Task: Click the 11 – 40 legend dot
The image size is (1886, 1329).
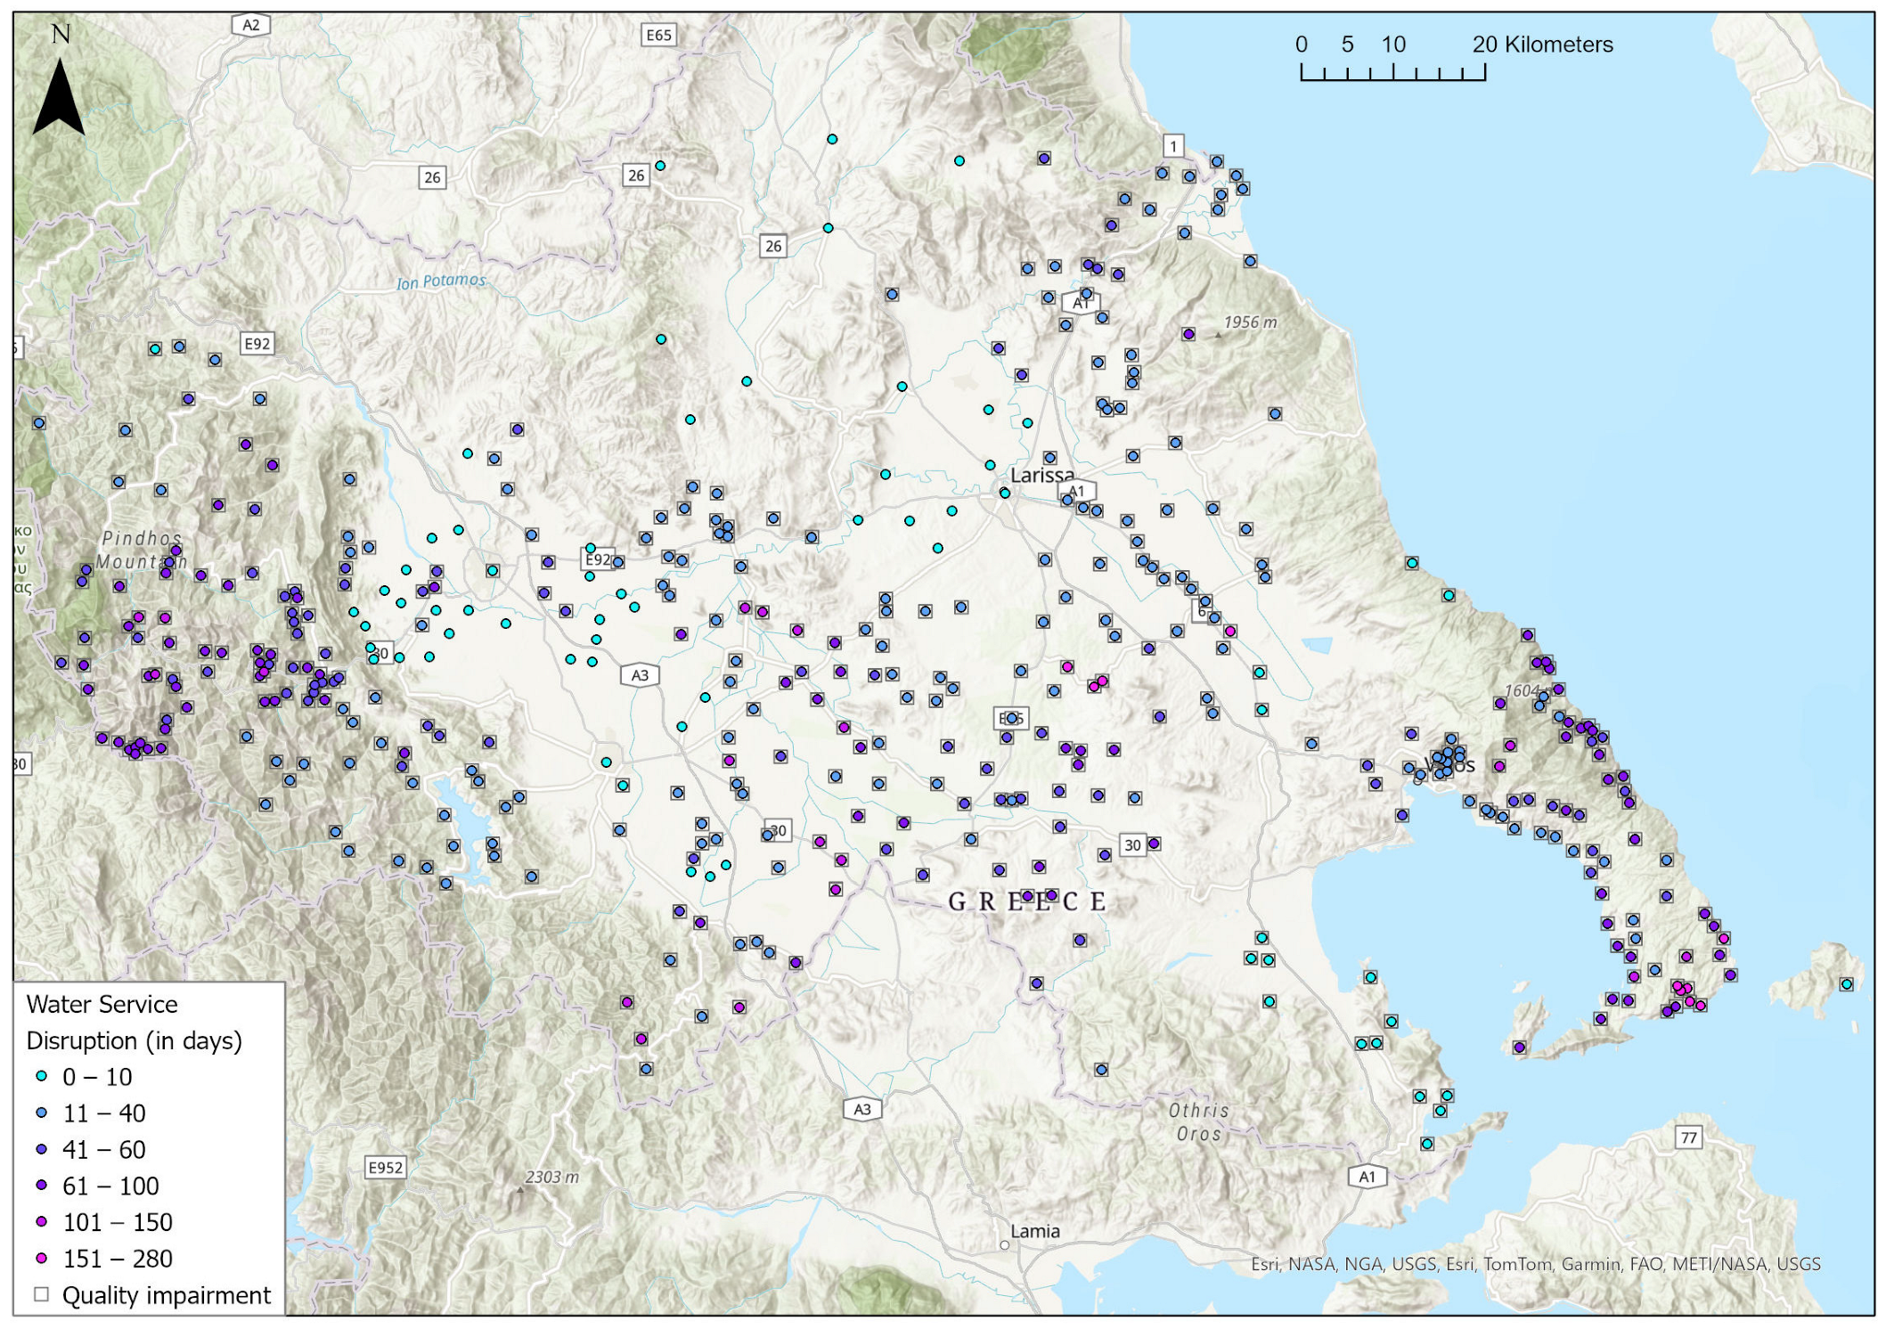Action: tap(41, 1113)
